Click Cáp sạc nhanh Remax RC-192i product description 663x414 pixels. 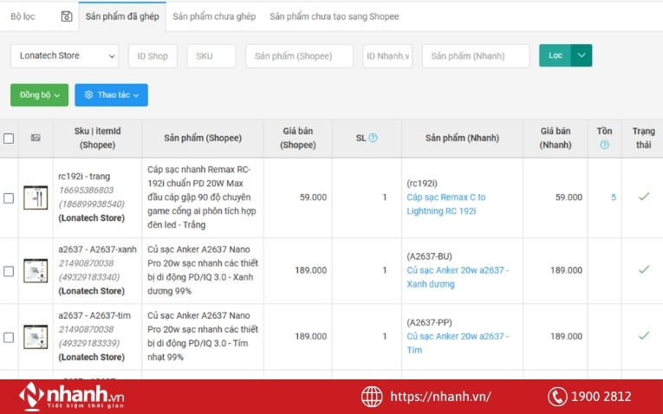pos(202,197)
